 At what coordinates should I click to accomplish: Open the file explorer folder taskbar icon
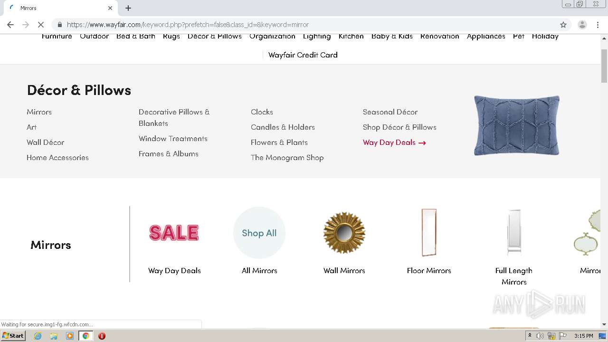pyautogui.click(x=54, y=336)
